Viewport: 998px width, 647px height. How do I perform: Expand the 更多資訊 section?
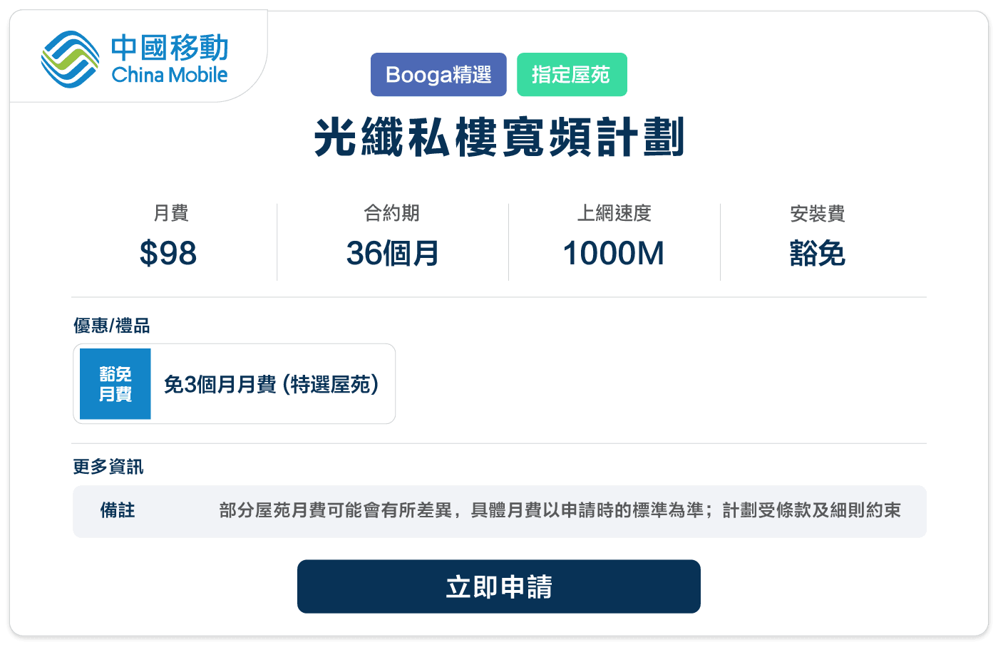pyautogui.click(x=108, y=467)
